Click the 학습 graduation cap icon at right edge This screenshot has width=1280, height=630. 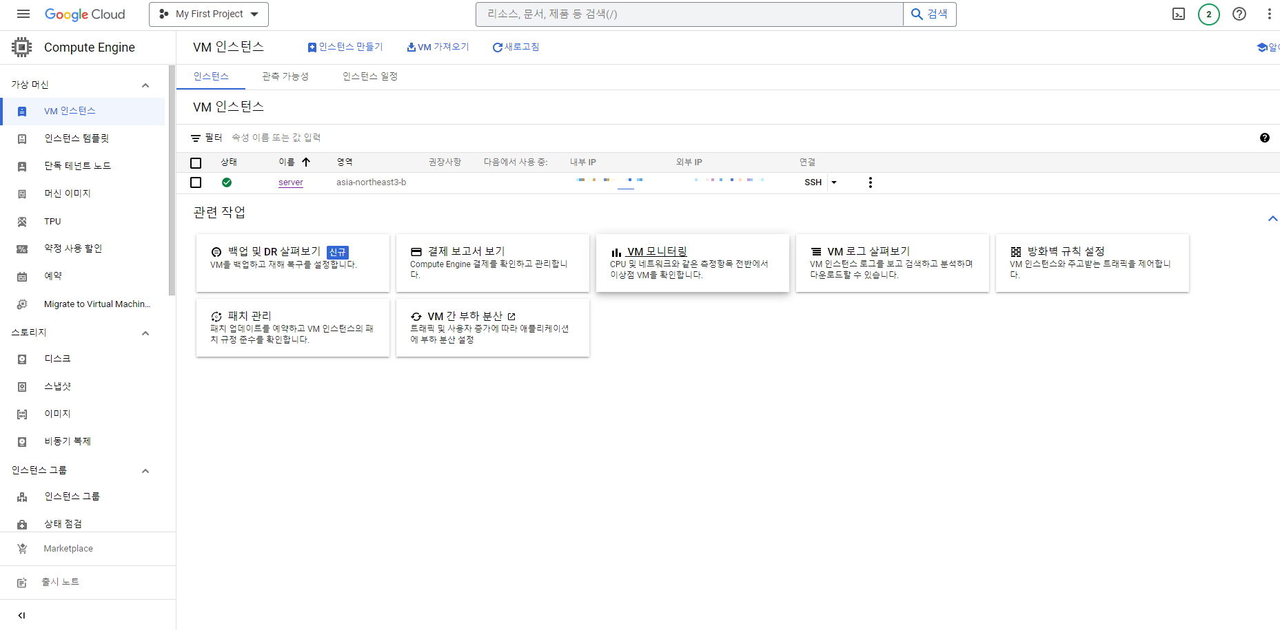pos(1262,48)
